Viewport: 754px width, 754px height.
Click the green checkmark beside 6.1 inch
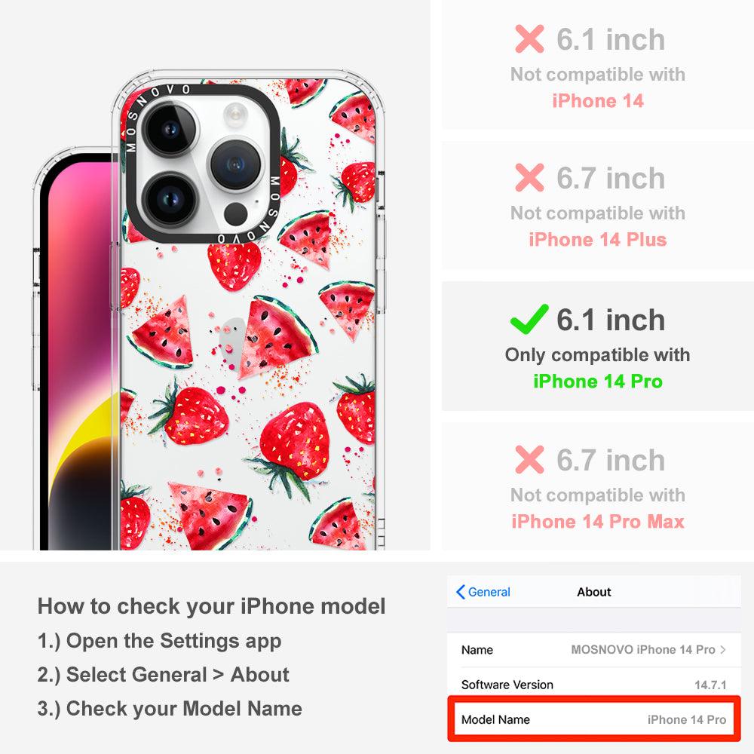tap(529, 319)
